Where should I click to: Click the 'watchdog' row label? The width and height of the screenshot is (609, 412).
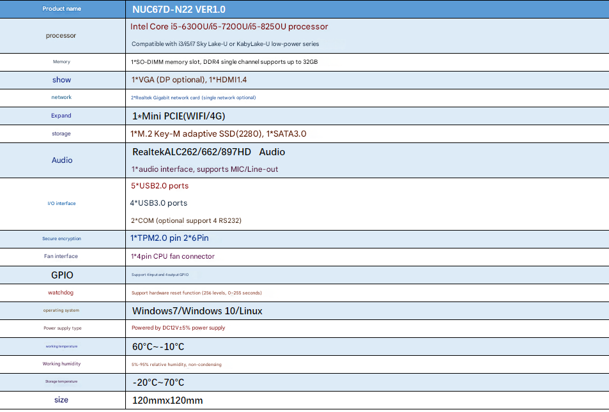[x=61, y=293]
